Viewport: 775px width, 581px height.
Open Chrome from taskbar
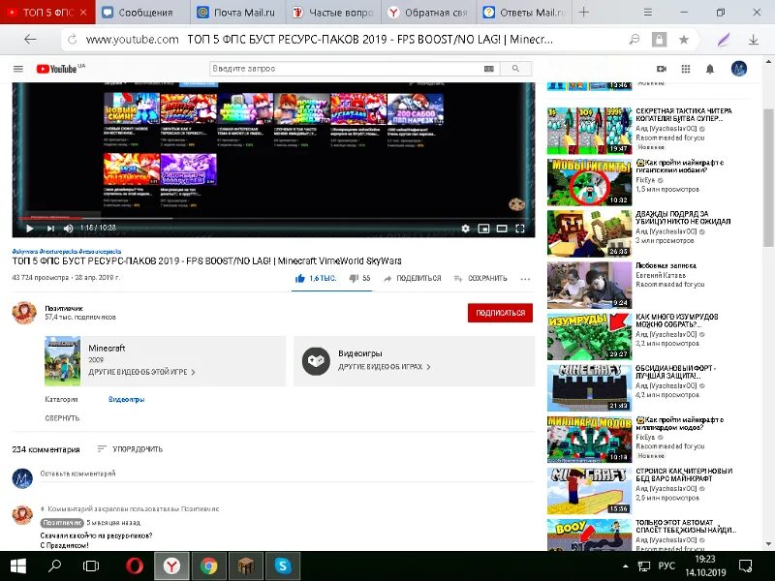click(x=208, y=566)
